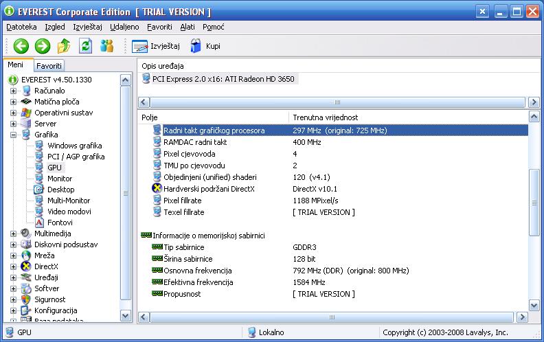Click the Server tower icon
Image resolution: width=544 pixels, height=342 pixels.
[25, 124]
